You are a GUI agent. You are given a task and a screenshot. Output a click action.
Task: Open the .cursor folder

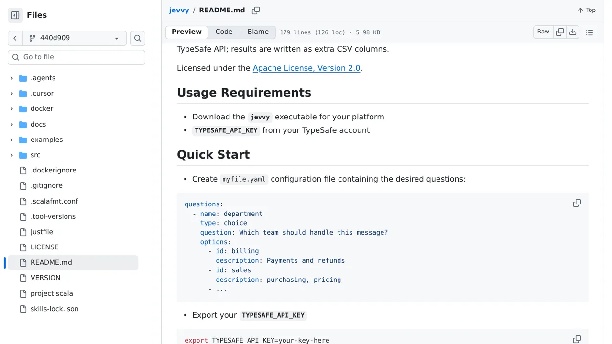click(x=42, y=94)
